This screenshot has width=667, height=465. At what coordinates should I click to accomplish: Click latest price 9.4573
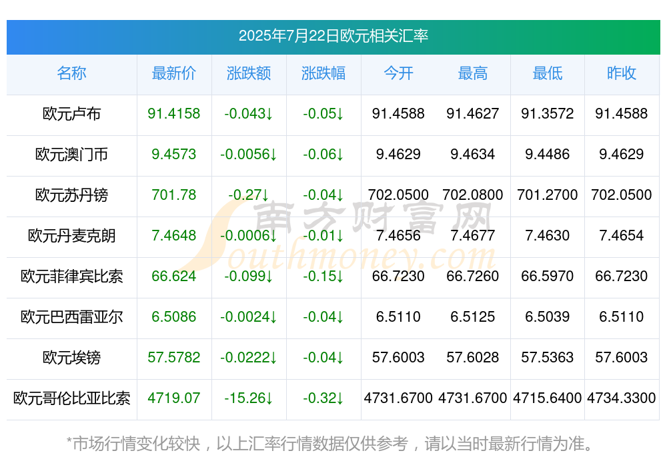(173, 155)
